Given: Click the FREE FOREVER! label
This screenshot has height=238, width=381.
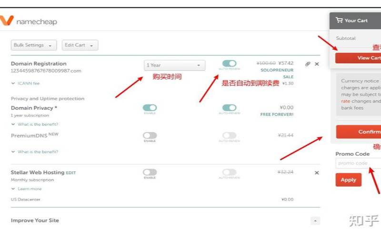Looking at the screenshot, I should [277, 114].
